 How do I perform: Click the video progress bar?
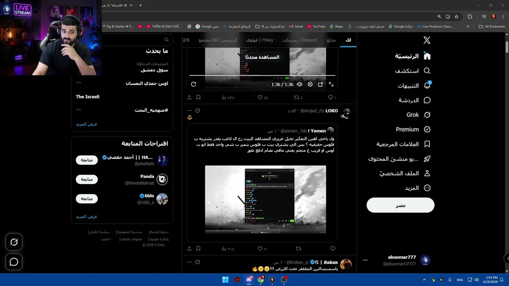pos(262,75)
